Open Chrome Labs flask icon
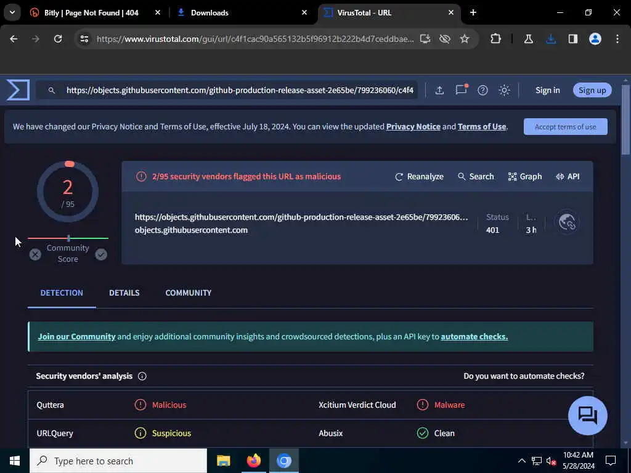Image resolution: width=631 pixels, height=473 pixels. click(x=528, y=39)
